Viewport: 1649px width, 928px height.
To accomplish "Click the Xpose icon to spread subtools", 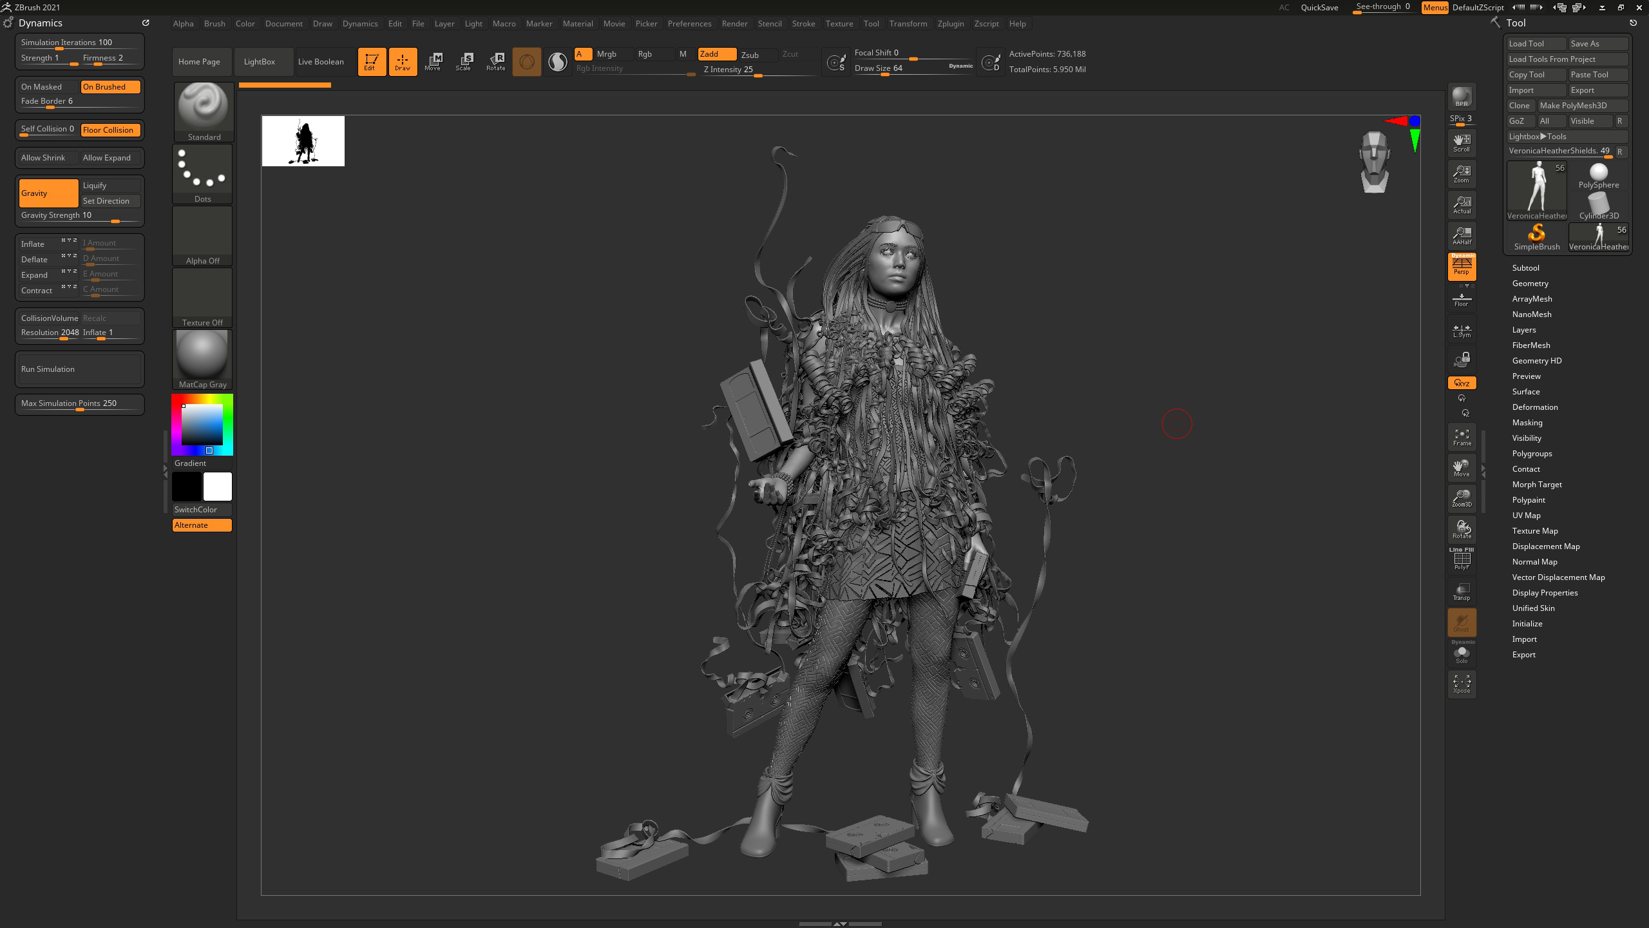I will click(1462, 683).
